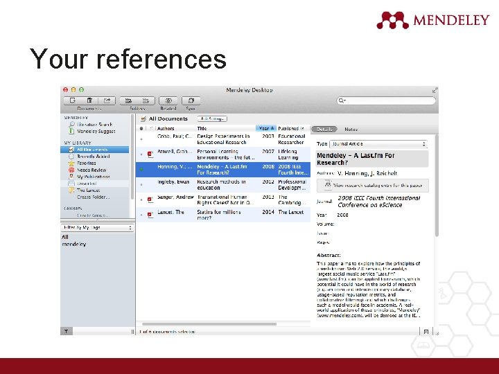The height and width of the screenshot is (374, 499).
Task: Toggle the green read dot on Henning row
Action: (x=141, y=170)
